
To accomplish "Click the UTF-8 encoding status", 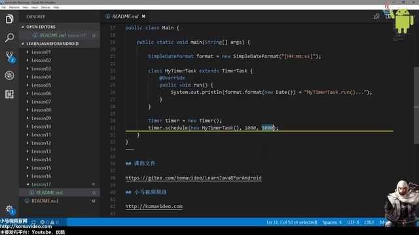I will pos(353,222).
